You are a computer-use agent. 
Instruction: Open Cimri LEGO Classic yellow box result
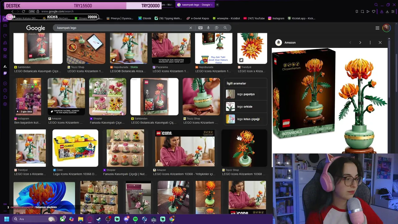tap(75, 148)
